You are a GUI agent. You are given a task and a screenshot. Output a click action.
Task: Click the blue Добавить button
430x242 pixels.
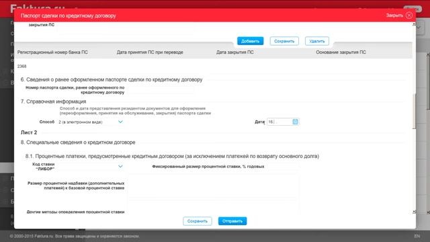(x=250, y=41)
